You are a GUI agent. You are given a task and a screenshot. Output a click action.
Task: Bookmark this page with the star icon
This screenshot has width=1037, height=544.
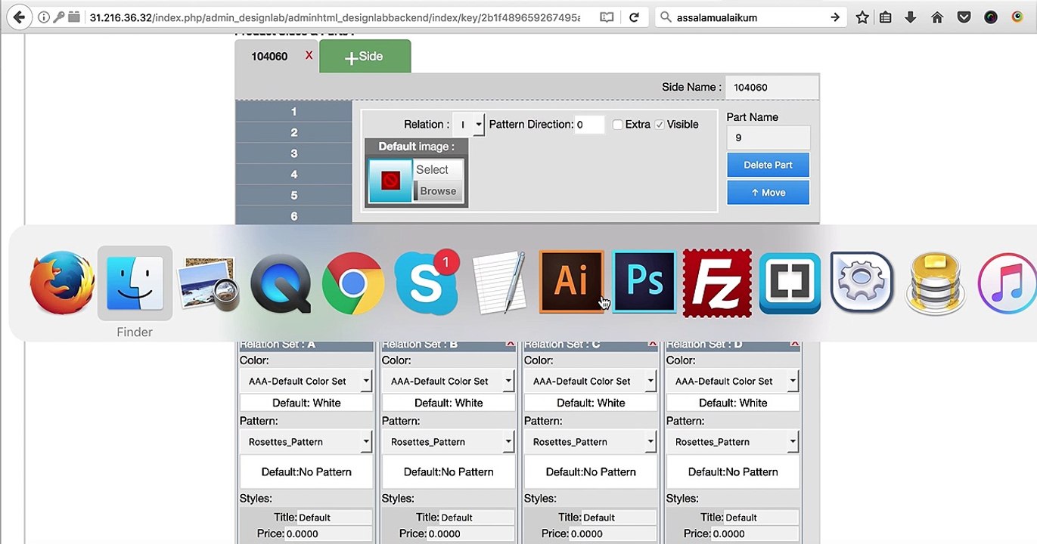pos(862,17)
